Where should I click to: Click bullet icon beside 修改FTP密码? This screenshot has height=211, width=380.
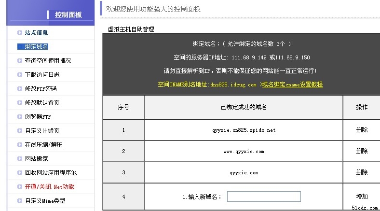[x=20, y=88]
